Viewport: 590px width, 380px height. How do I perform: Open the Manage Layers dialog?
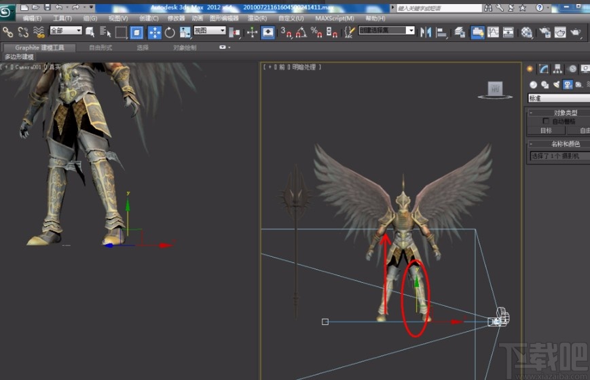coord(460,33)
